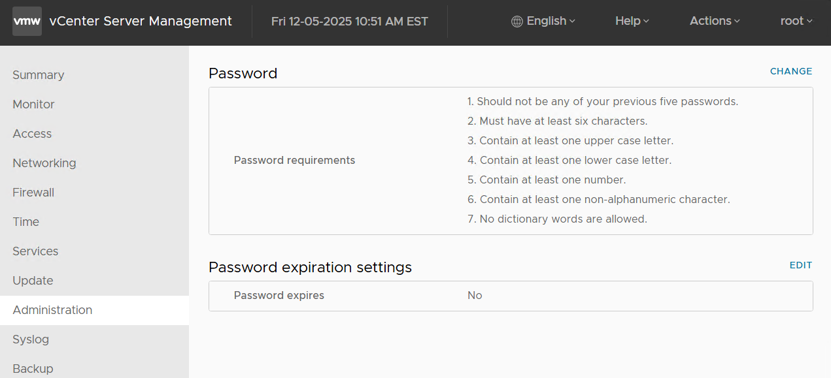Image resolution: width=831 pixels, height=378 pixels.
Task: Open the root user menu
Action: 796,21
